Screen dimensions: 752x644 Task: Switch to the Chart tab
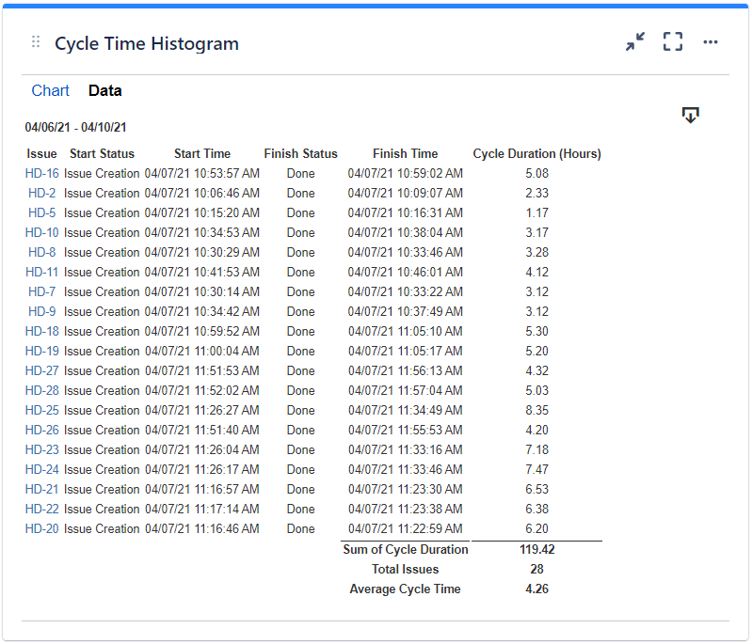coord(51,90)
